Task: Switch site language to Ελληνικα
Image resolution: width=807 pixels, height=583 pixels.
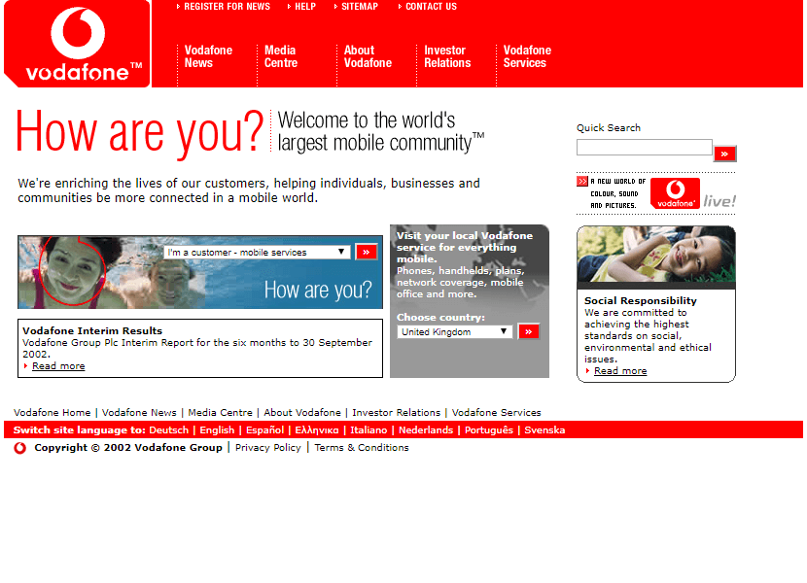Action: coord(317,430)
